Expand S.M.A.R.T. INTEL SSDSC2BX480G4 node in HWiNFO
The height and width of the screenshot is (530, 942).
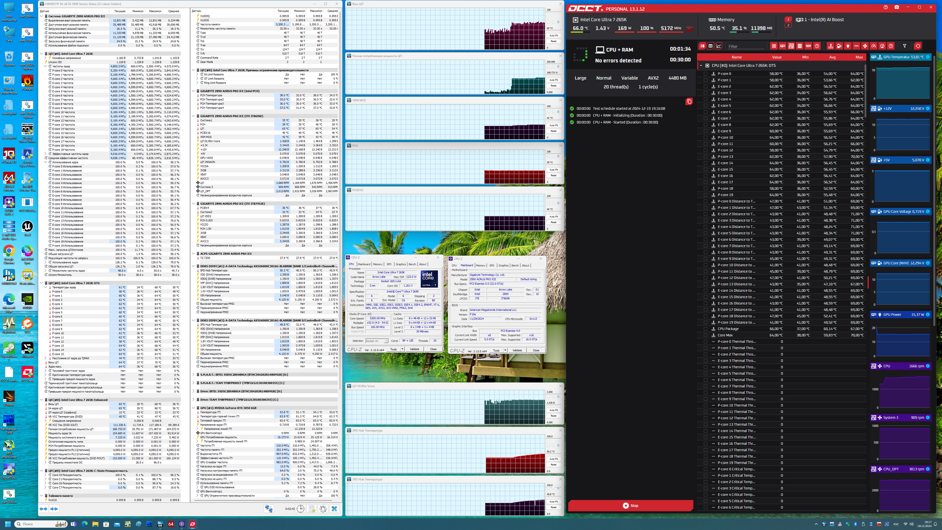[x=193, y=375]
